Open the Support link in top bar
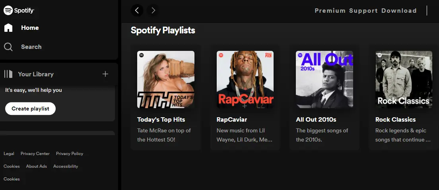 tap(363, 11)
